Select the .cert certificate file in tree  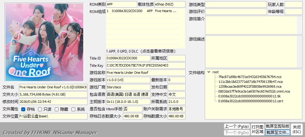click(x=251, y=101)
